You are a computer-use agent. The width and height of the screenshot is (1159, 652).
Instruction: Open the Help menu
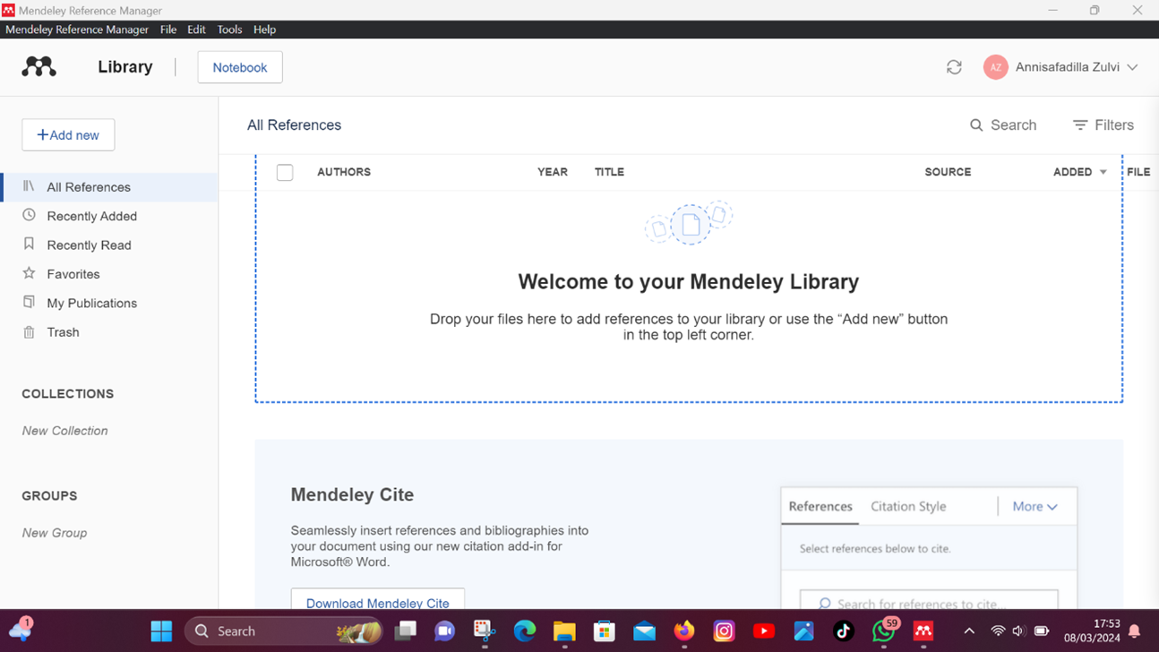[264, 30]
